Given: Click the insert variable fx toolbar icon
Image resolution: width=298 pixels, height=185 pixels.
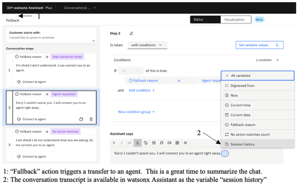Looking at the screenshot, I should coord(137,143).
